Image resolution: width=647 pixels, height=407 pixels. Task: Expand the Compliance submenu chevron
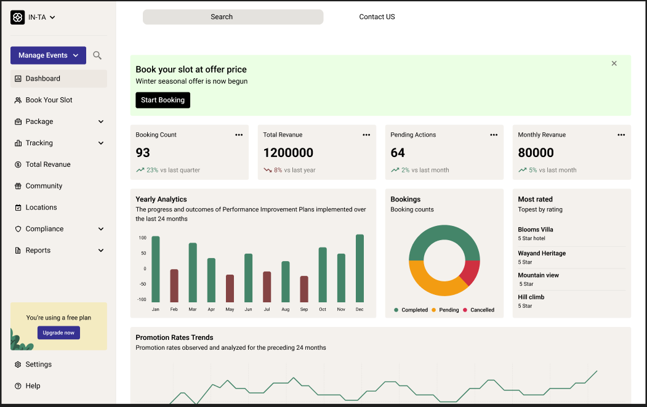(101, 229)
